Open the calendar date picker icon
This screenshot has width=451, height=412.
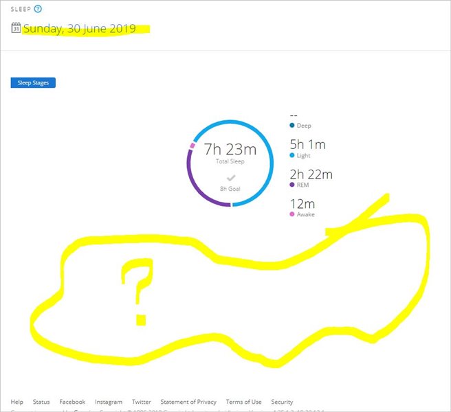16,28
